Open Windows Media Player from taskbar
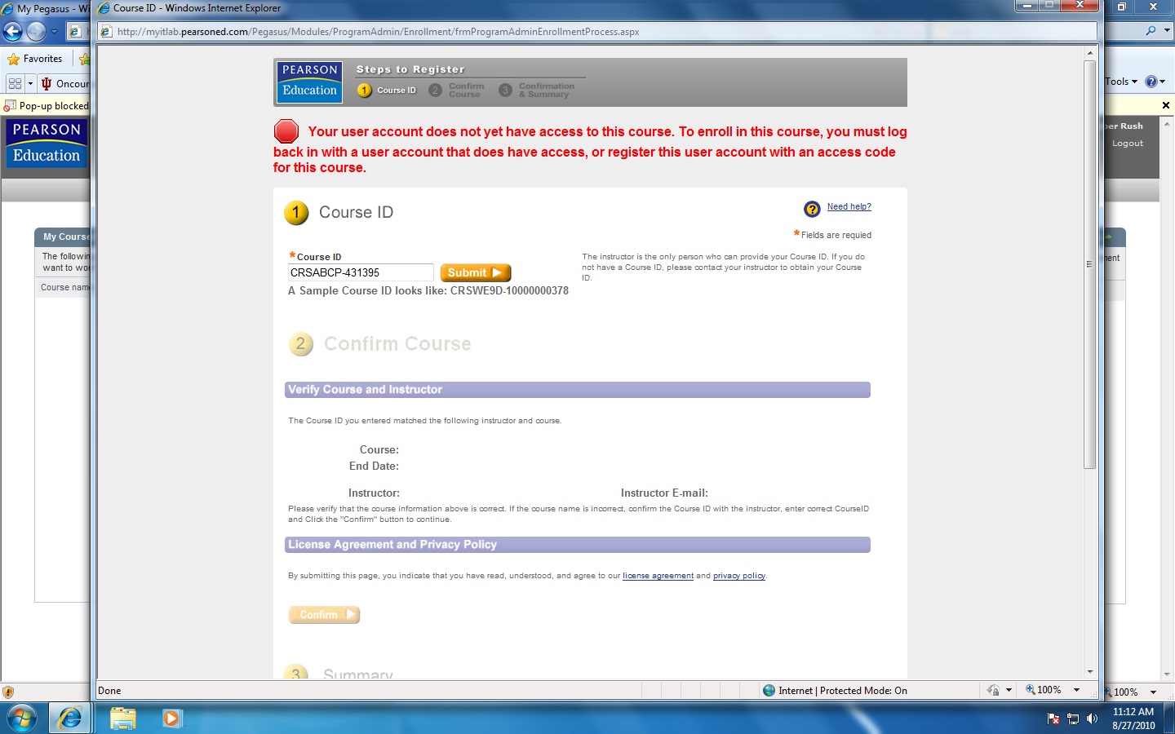Image resolution: width=1175 pixels, height=734 pixels. click(171, 718)
